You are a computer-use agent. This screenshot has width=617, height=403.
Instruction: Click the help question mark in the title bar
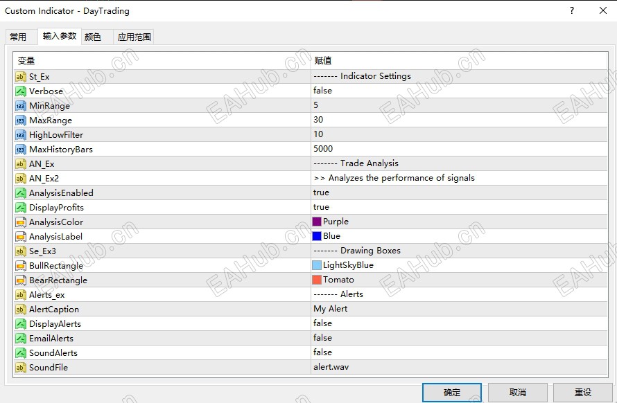click(x=571, y=10)
